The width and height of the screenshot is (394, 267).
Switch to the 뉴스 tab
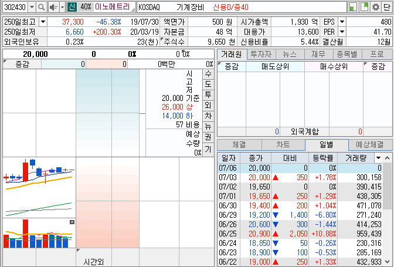[290, 55]
